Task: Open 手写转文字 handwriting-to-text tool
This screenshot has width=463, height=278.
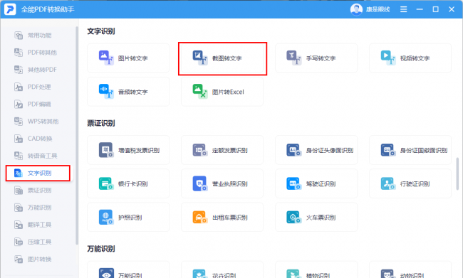Action: tap(316, 58)
